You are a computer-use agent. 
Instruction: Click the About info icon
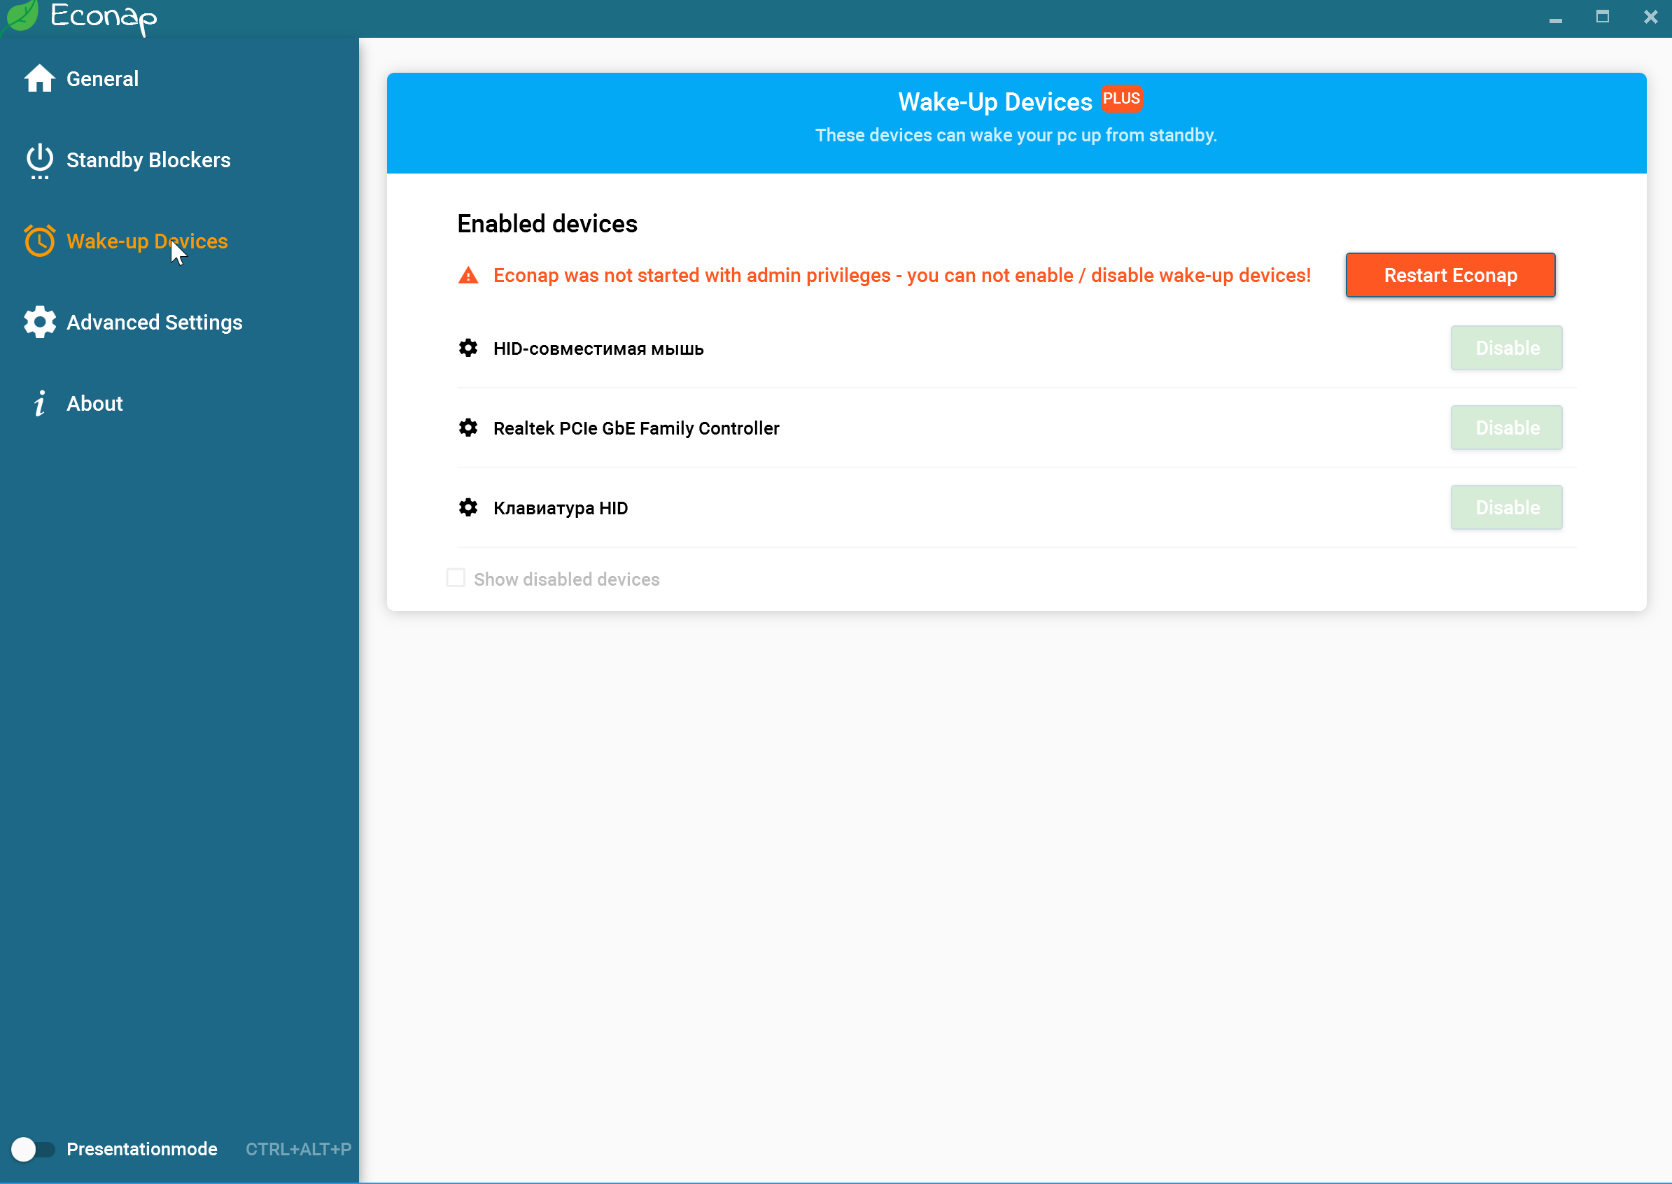tap(39, 403)
